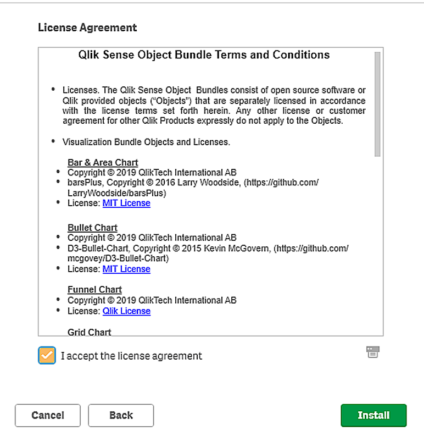Click the 'License Agreement' page heading

(87, 27)
